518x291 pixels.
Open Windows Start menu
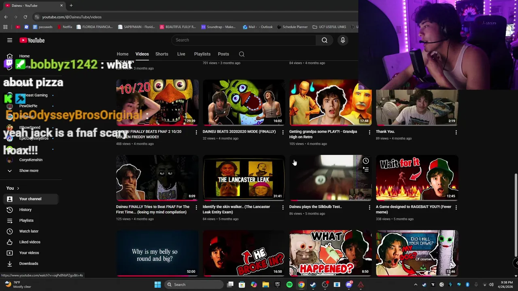(157, 285)
